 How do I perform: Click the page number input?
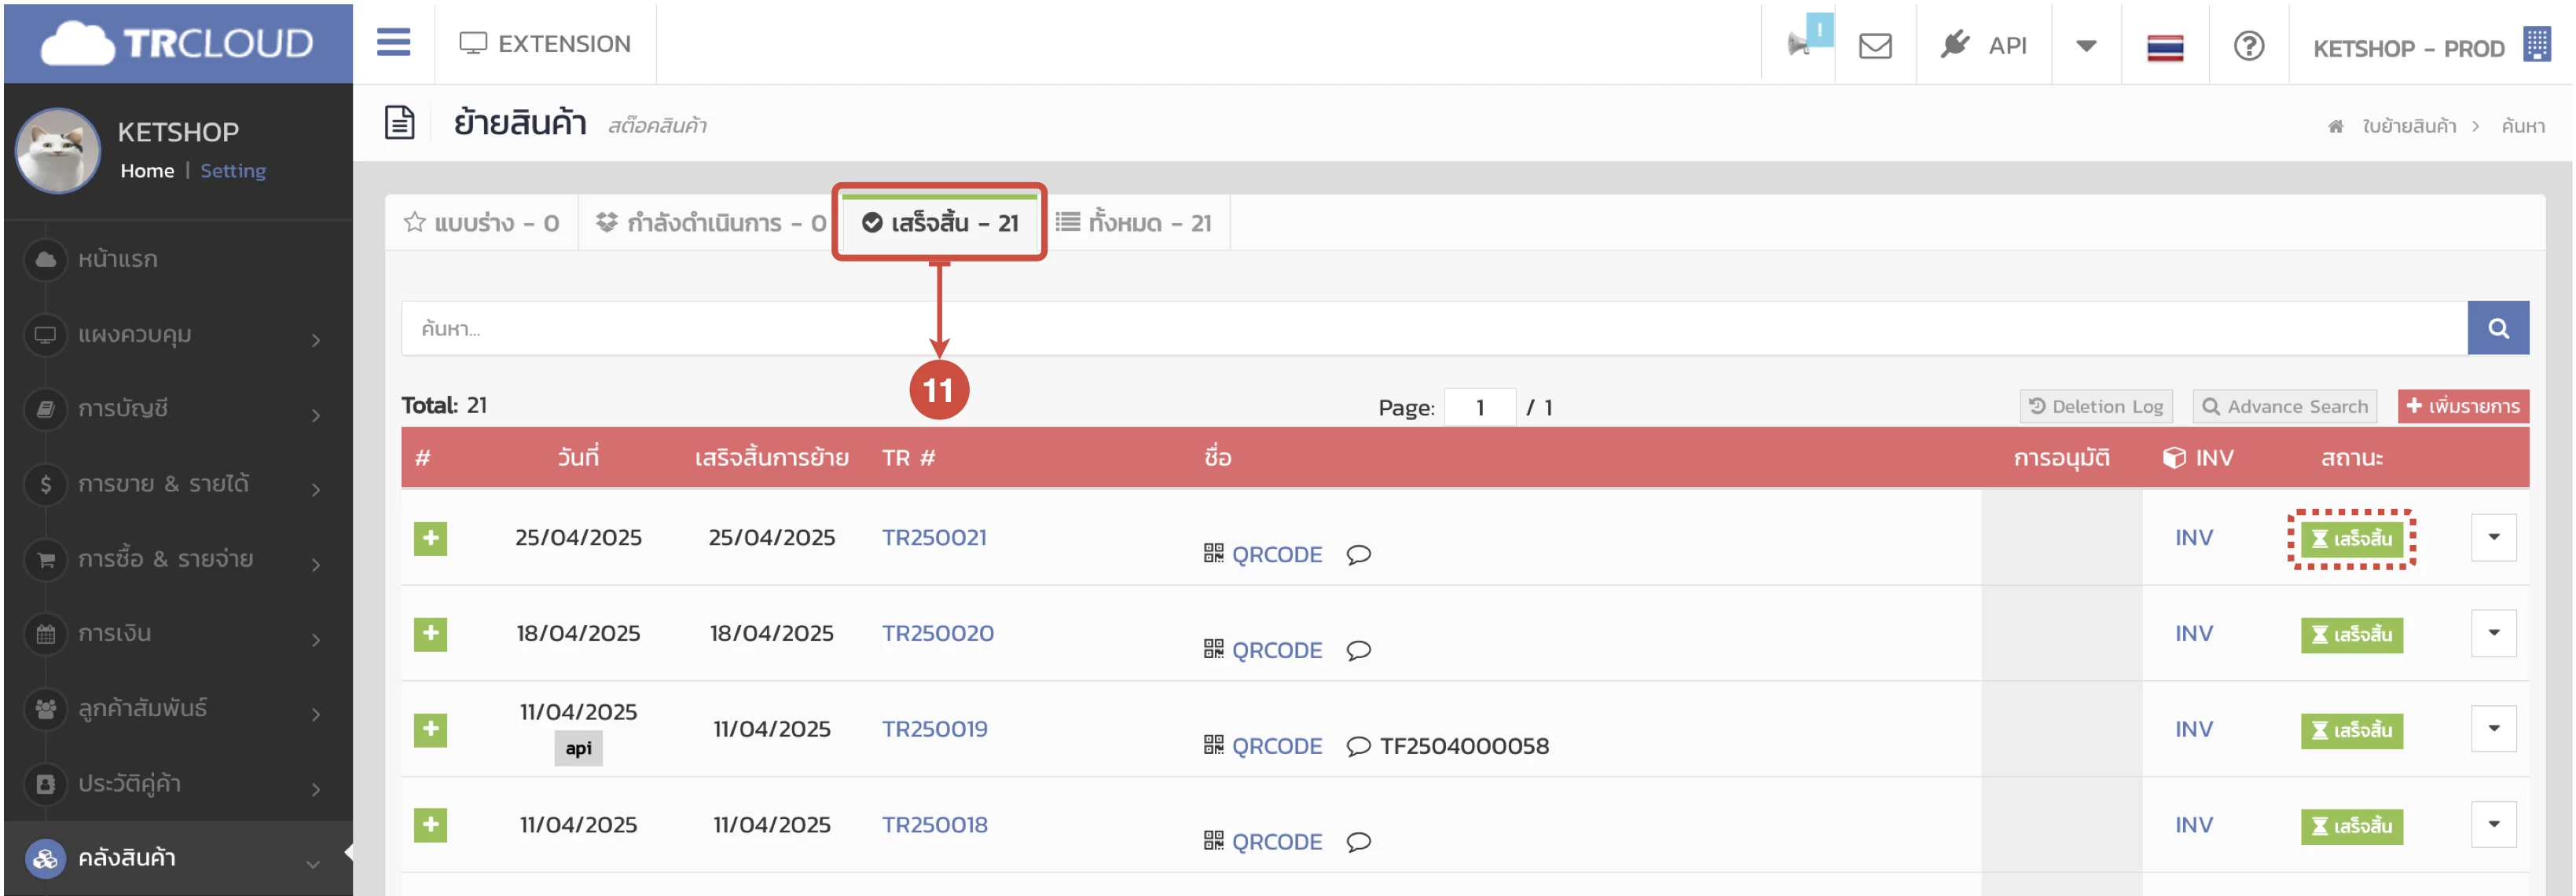coord(1480,408)
